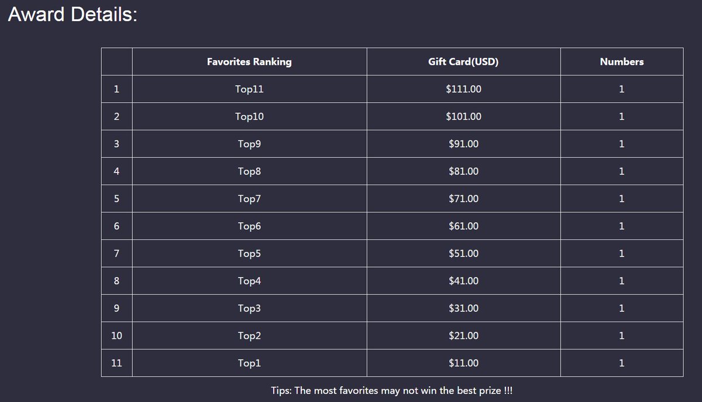This screenshot has height=402, width=702.
Task: Click the Numbers column header
Action: tap(622, 61)
